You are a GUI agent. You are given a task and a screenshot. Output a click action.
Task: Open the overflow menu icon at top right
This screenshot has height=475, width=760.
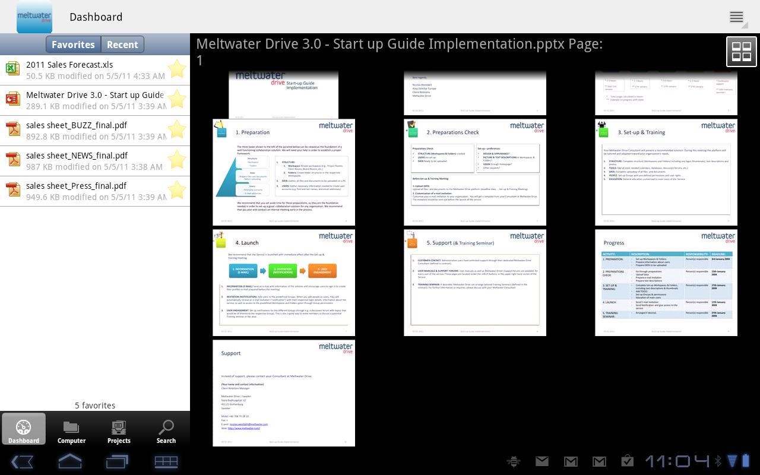click(736, 17)
